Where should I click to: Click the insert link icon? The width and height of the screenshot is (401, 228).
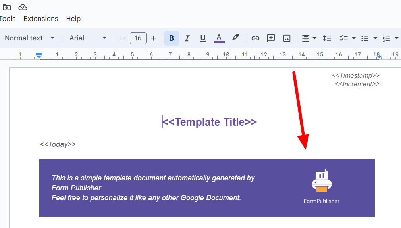255,38
